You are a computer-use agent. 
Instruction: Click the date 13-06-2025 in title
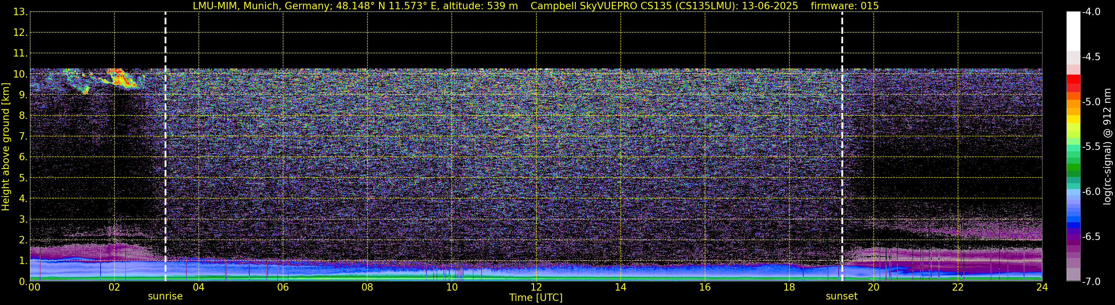pos(770,6)
